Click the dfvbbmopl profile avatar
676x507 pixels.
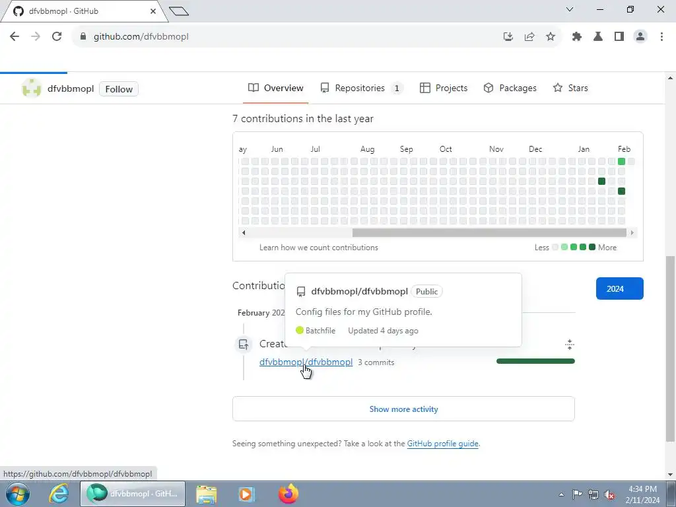coord(32,88)
